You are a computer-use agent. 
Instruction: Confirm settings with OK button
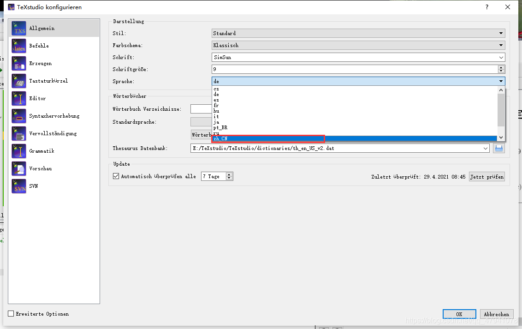coord(459,314)
